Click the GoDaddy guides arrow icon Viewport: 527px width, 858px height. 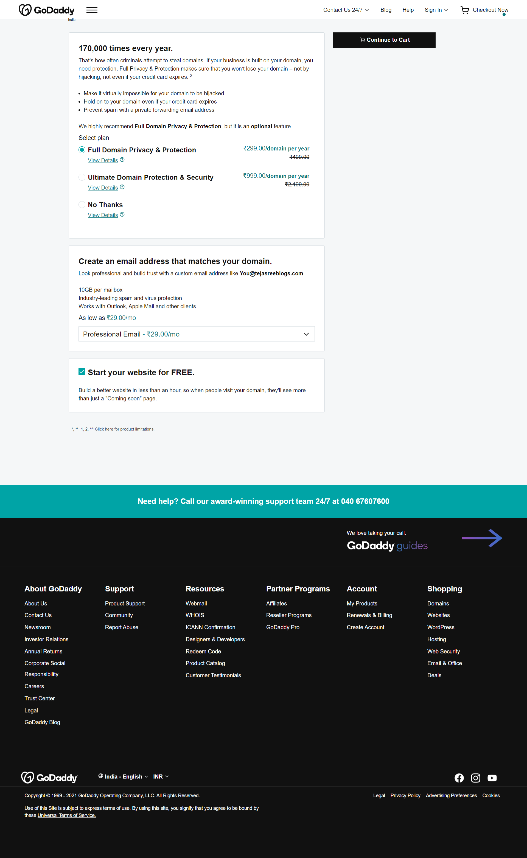pyautogui.click(x=482, y=538)
